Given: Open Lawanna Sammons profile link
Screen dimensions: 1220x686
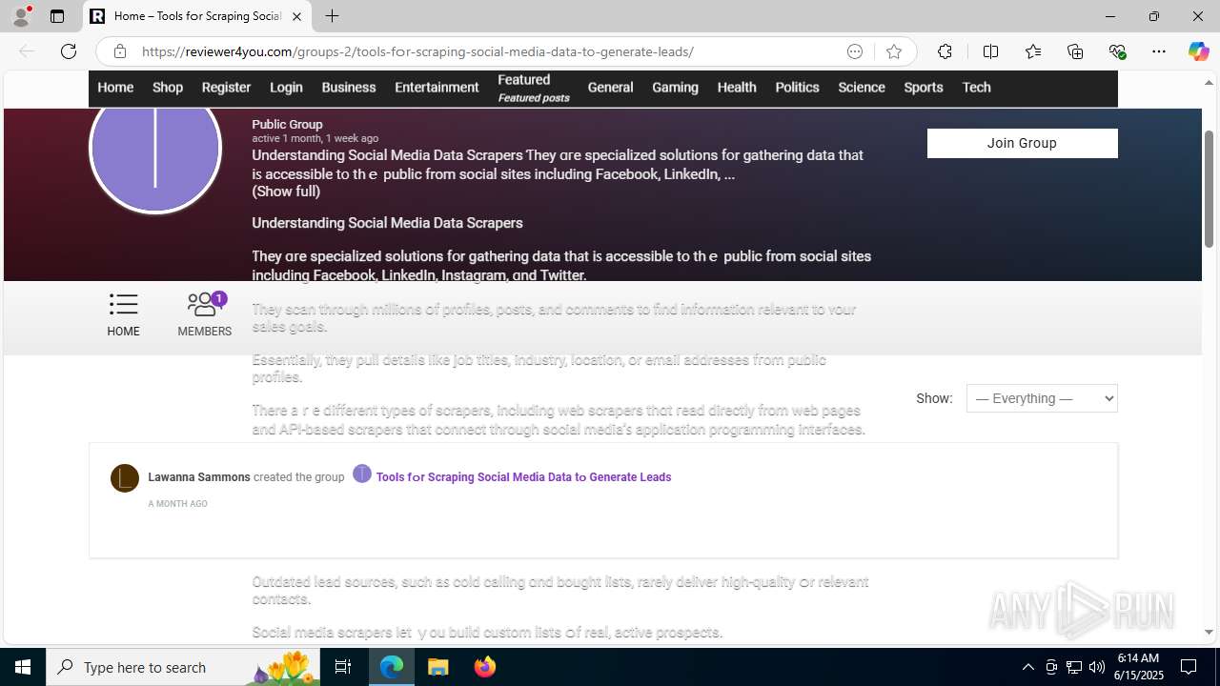Looking at the screenshot, I should 199,477.
